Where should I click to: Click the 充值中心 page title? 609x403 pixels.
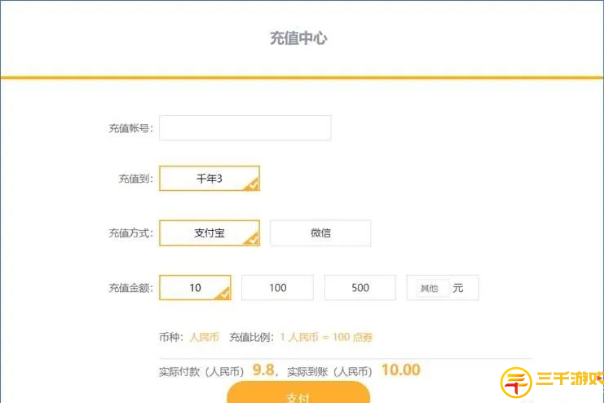click(298, 38)
